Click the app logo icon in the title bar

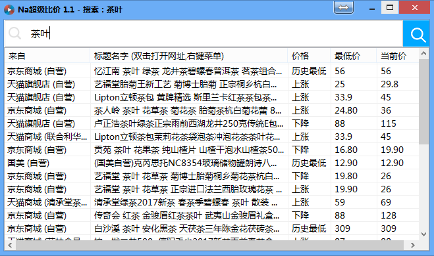click(9, 10)
